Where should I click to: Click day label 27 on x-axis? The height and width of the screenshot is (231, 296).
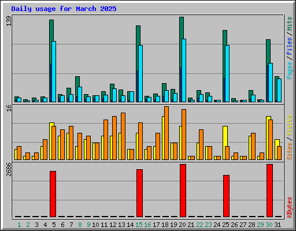[x=243, y=225]
